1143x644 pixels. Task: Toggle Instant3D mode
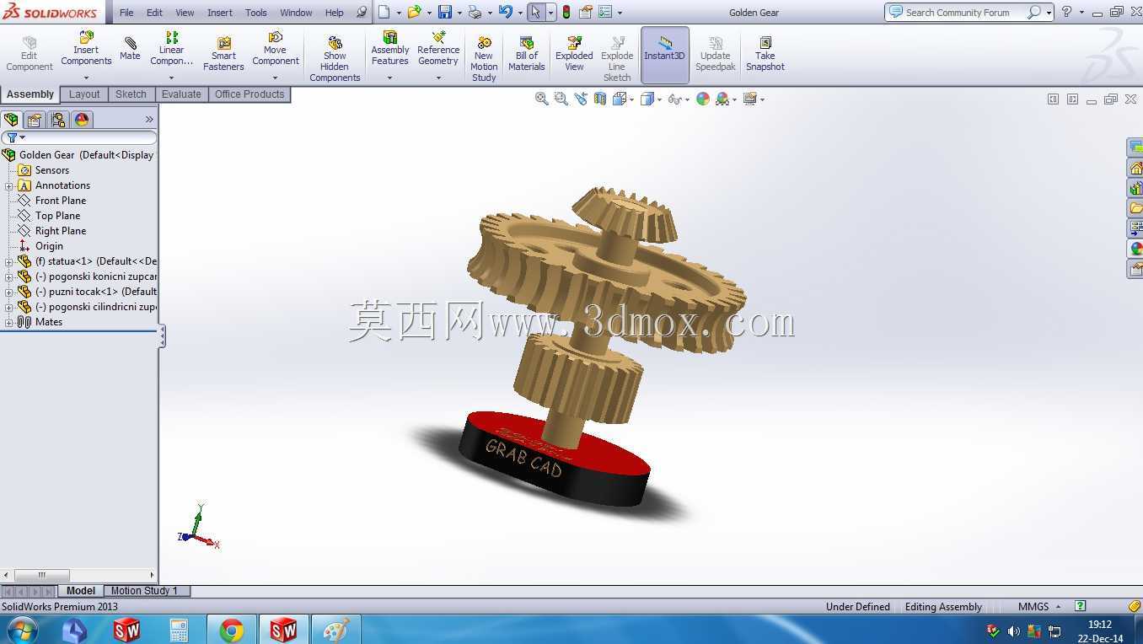coord(665,55)
